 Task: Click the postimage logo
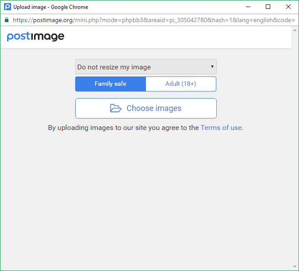pyautogui.click(x=35, y=37)
